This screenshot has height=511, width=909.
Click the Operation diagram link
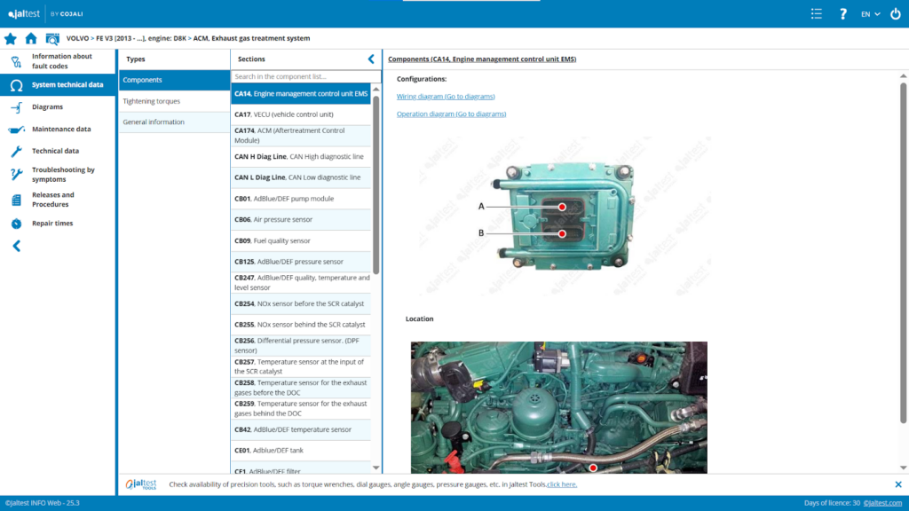tap(451, 114)
